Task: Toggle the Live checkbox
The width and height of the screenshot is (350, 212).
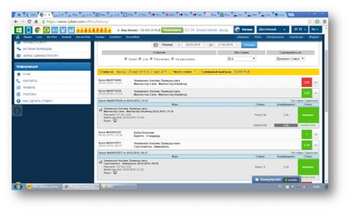Action: [140, 59]
